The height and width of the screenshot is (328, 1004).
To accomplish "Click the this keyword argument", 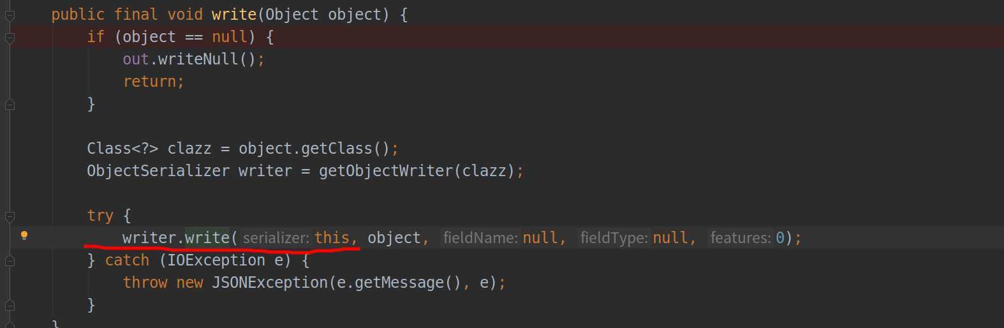I will click(332, 238).
